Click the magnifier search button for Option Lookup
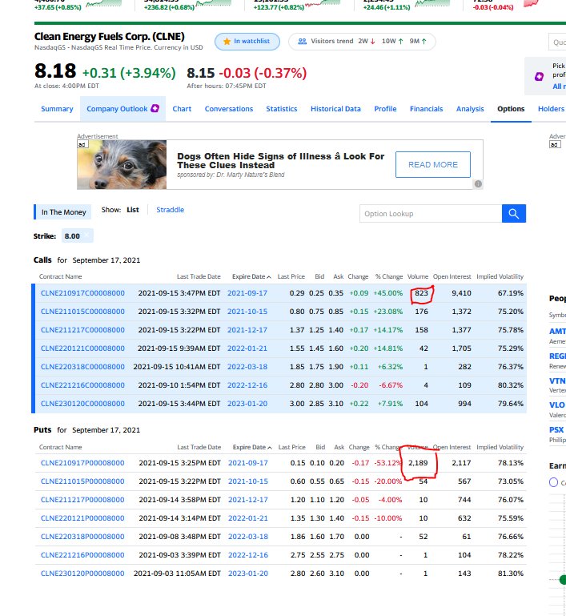This screenshot has height=616, width=566. click(513, 213)
